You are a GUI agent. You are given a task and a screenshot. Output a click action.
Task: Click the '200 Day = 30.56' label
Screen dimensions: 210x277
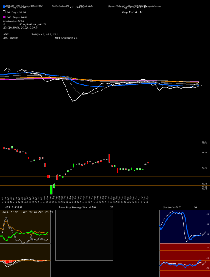(x=17, y=18)
